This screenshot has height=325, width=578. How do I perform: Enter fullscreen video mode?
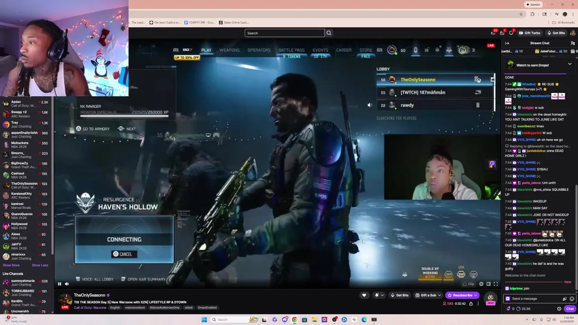tap(496, 284)
